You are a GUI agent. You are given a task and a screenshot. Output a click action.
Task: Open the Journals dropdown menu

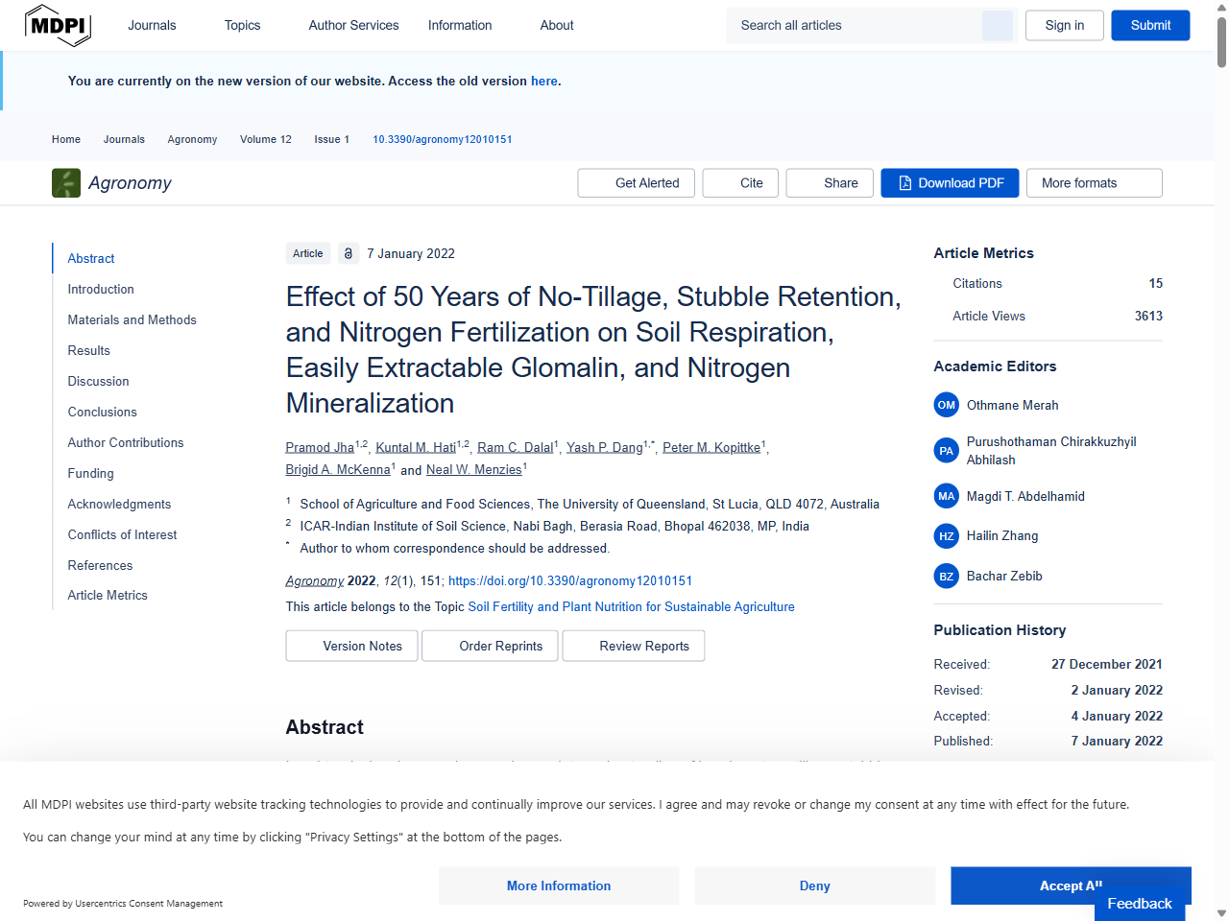[x=152, y=25]
